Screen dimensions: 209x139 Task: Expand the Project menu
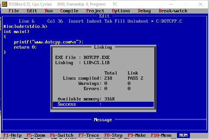[x=95, y=11]
